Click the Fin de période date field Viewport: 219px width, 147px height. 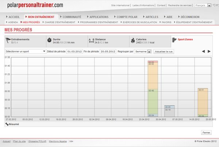(x=108, y=51)
